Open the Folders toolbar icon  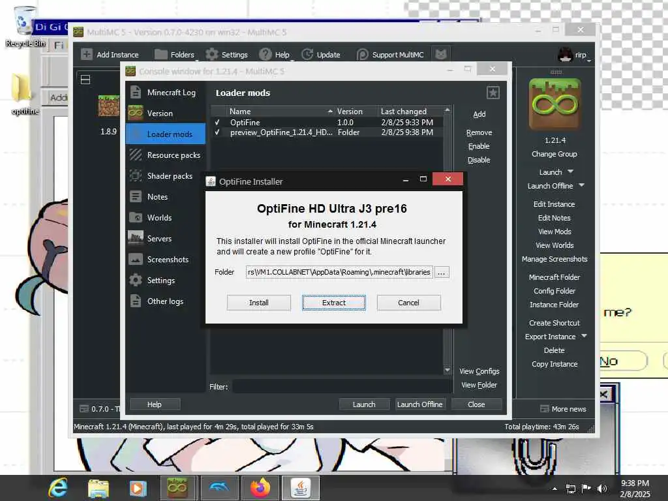point(160,54)
